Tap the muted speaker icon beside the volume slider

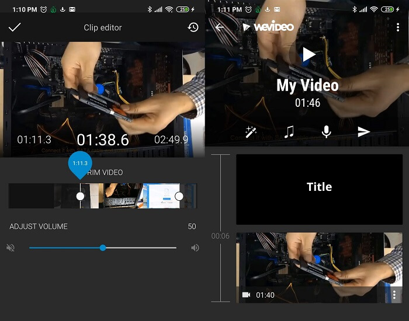click(11, 247)
